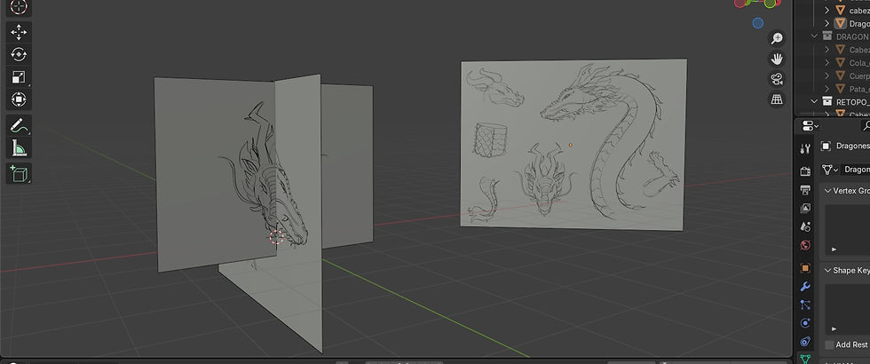Open the Tool properties tab

805,148
